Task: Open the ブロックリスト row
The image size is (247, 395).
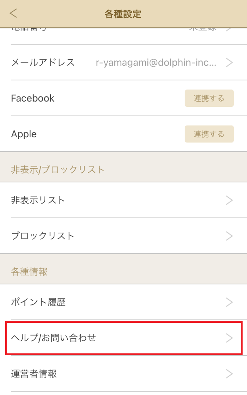Action: coord(124,236)
